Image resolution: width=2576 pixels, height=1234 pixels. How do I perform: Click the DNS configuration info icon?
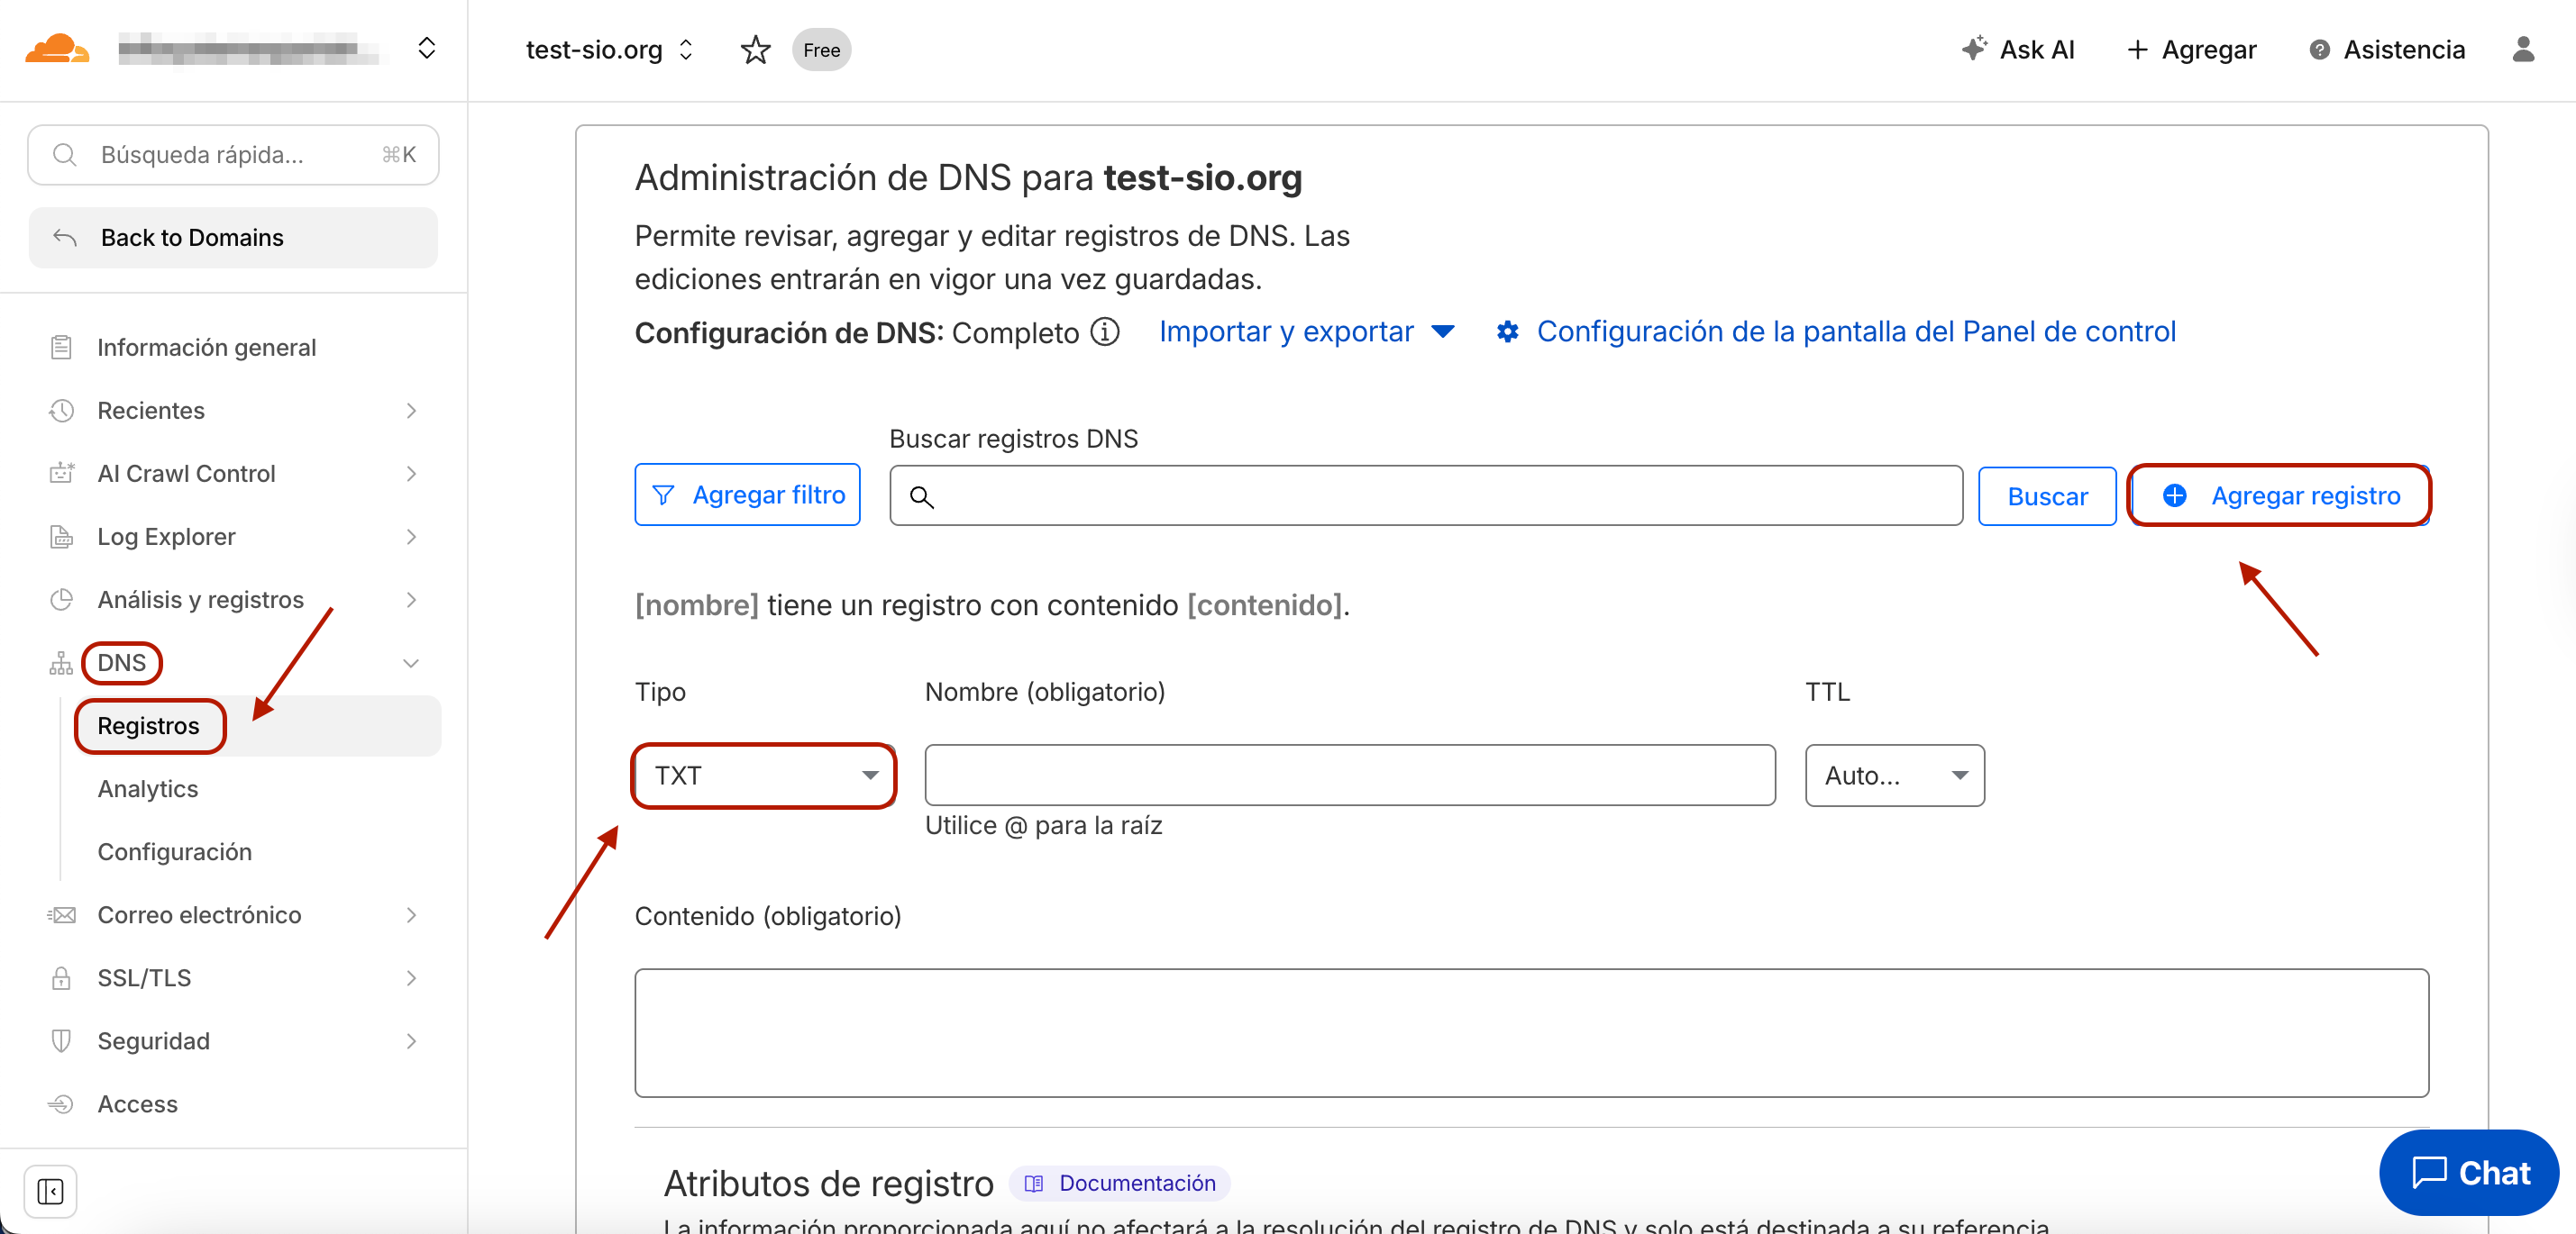tap(1105, 331)
